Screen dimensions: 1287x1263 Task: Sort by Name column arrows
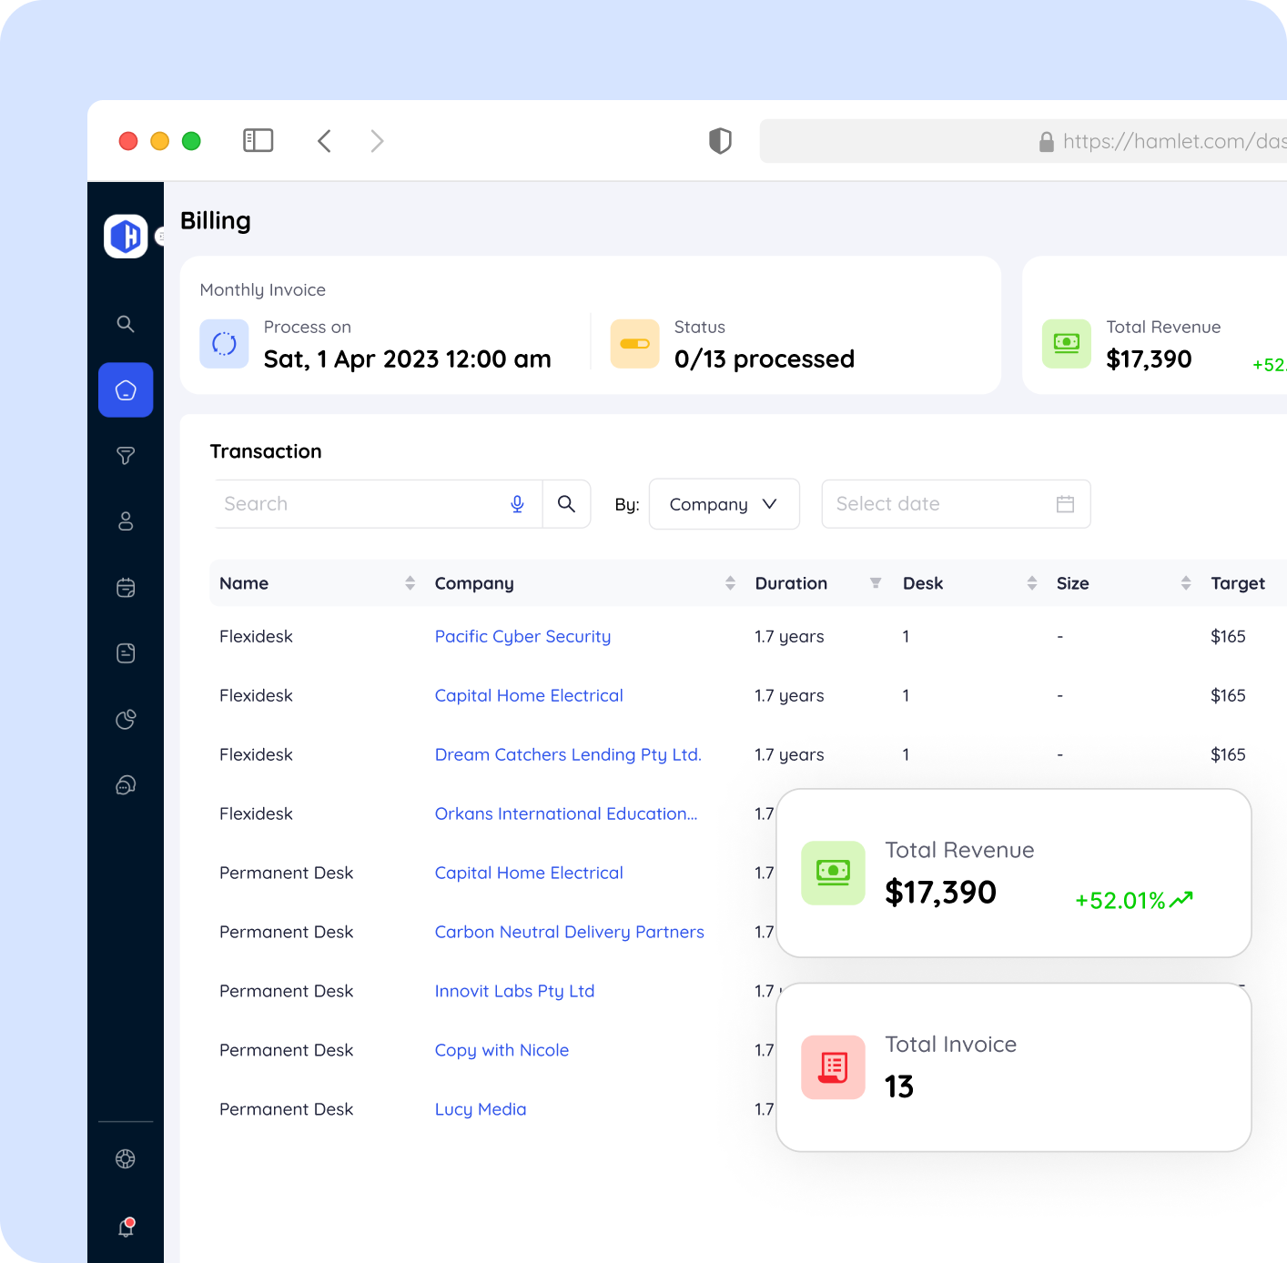point(410,583)
